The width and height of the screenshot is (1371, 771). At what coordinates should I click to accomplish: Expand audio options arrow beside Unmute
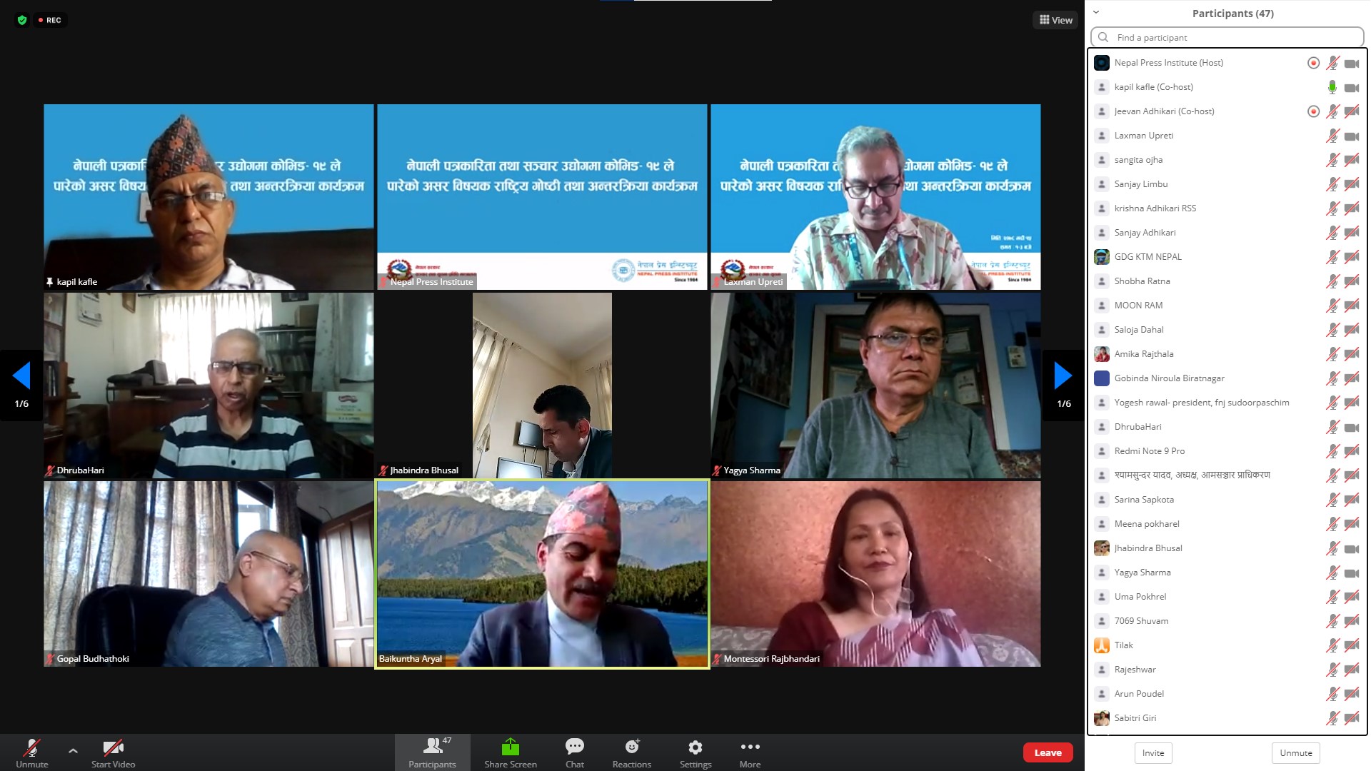[73, 750]
